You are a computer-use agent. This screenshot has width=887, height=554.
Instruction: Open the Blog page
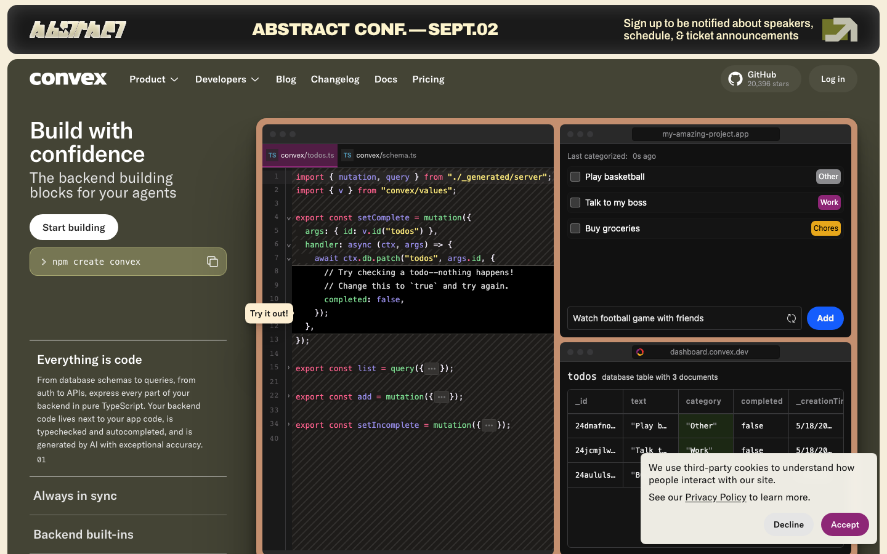click(x=286, y=79)
